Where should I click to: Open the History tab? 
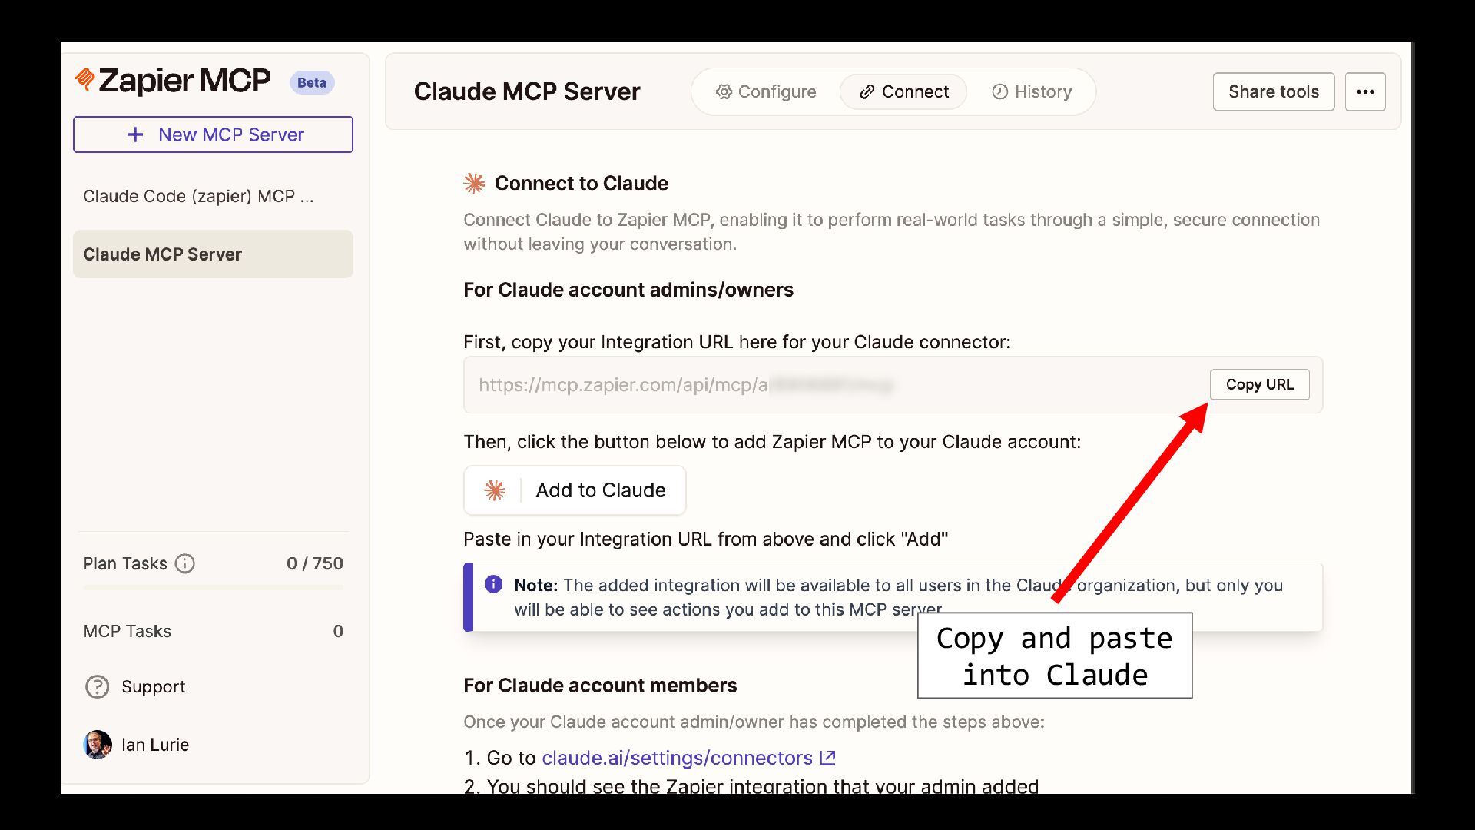1032,91
